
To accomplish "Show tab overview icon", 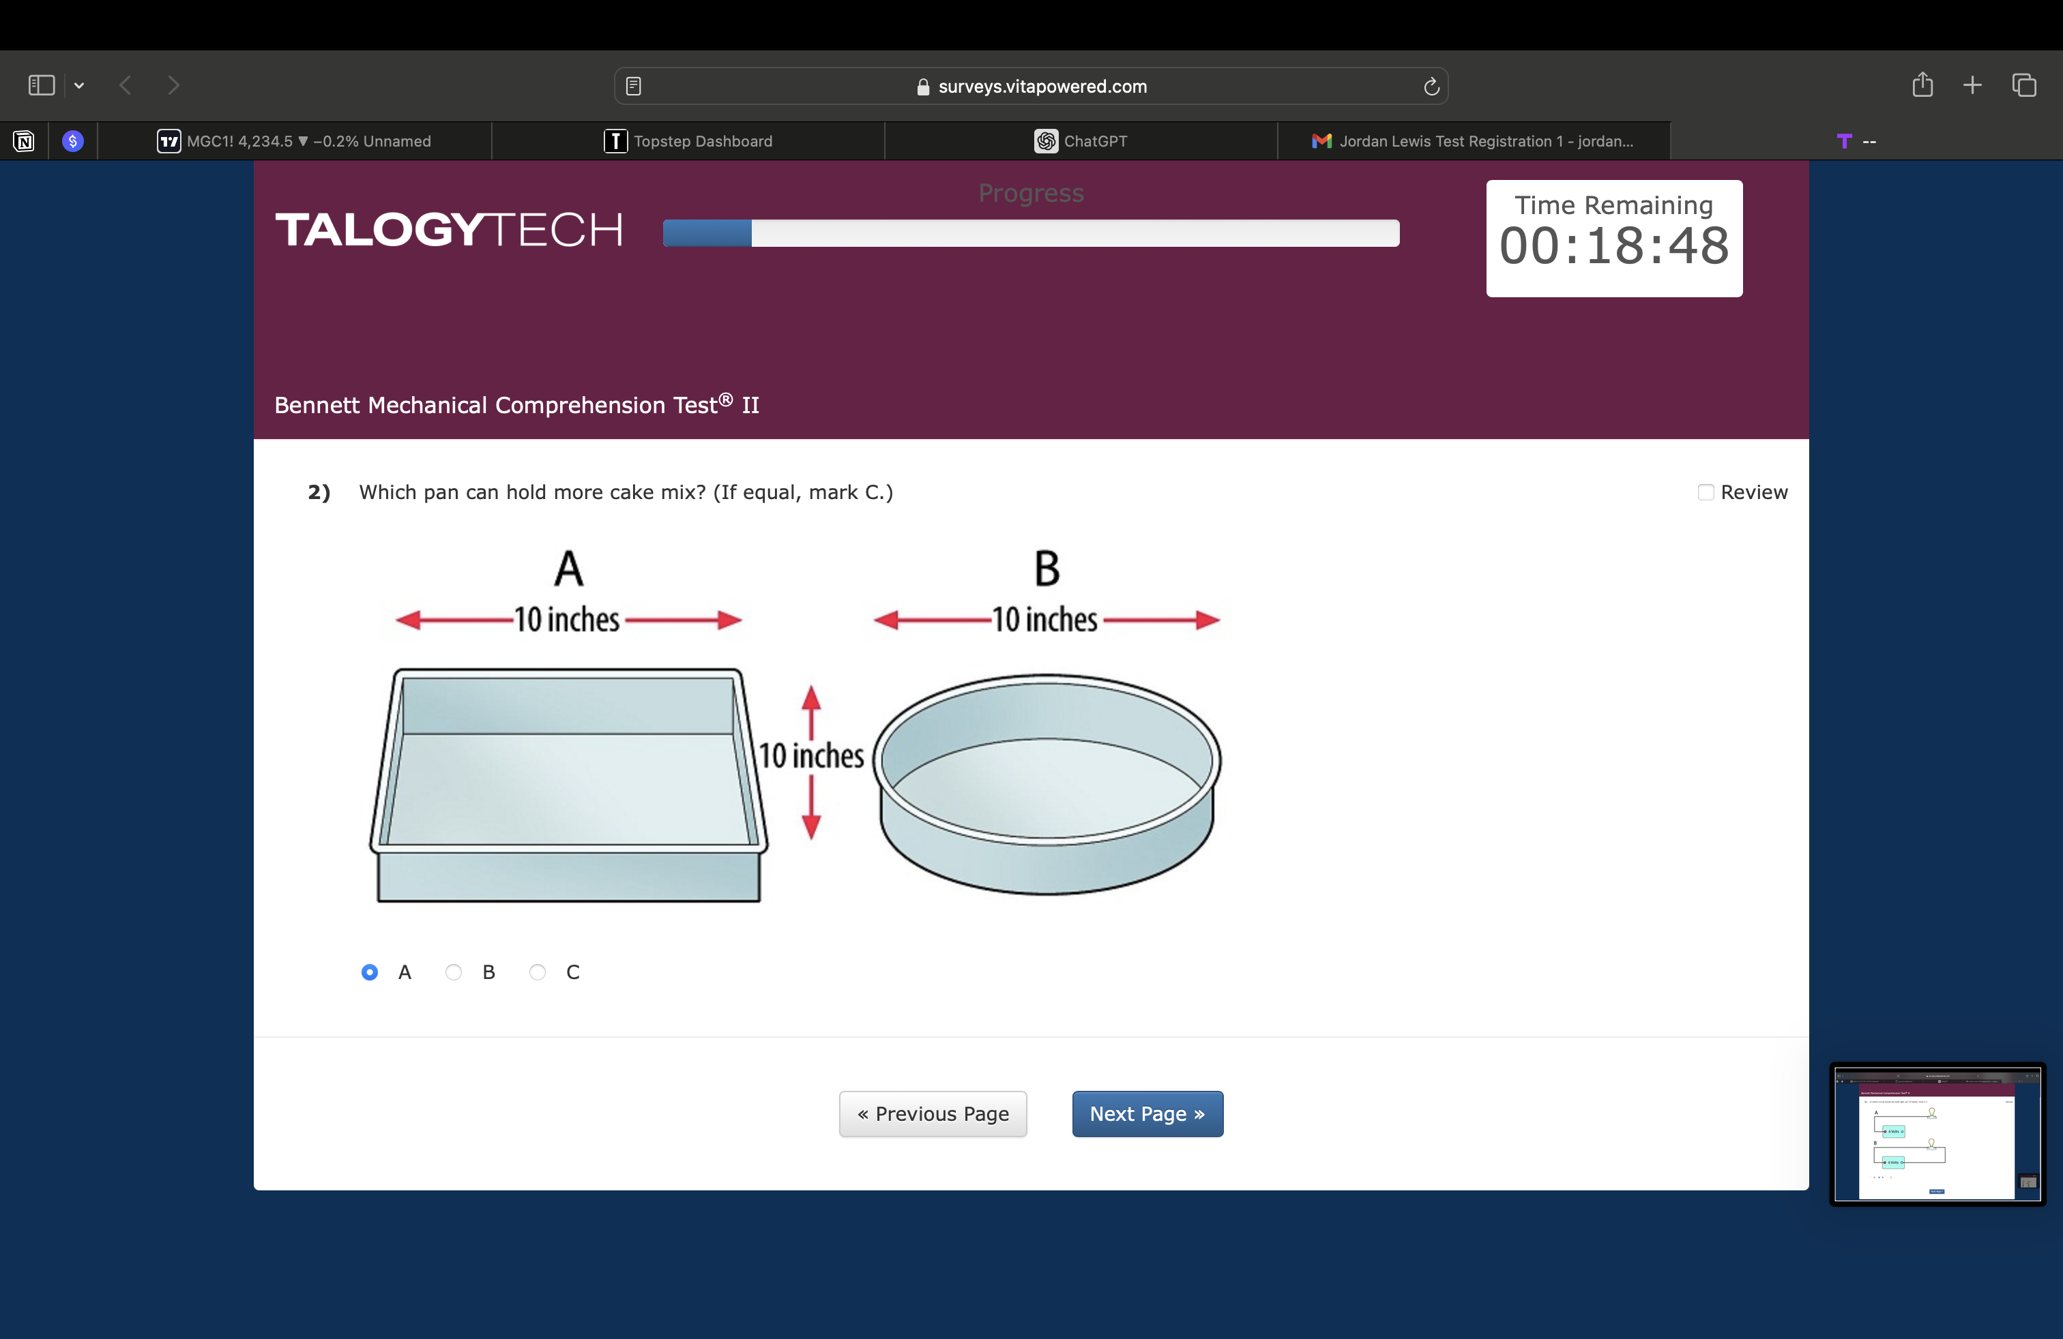I will coord(2024,85).
